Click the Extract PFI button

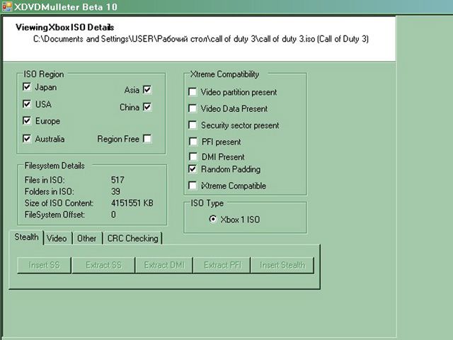[222, 265]
